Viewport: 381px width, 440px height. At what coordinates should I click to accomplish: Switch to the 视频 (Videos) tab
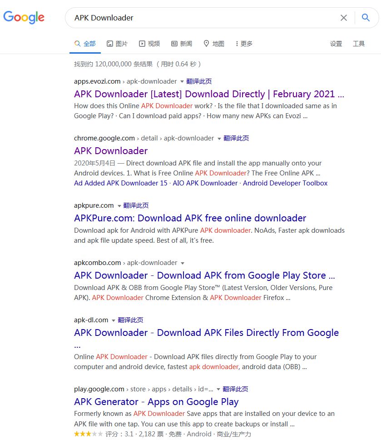(149, 44)
